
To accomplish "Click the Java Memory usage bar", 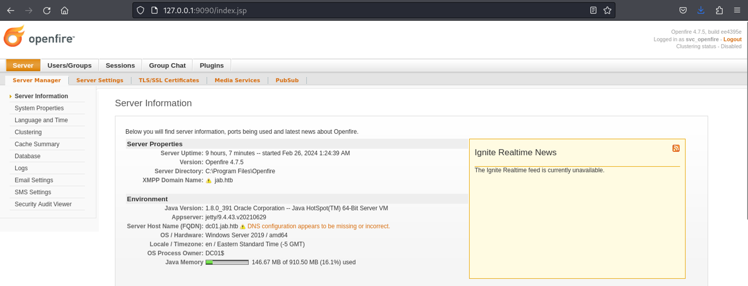I will (x=227, y=262).
